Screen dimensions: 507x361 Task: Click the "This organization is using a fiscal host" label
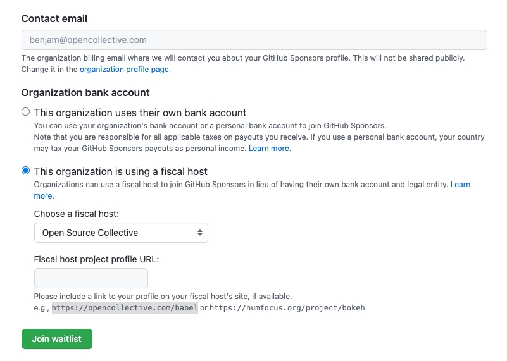pos(120,171)
